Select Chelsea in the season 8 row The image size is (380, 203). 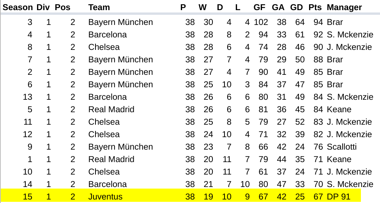pos(104,47)
